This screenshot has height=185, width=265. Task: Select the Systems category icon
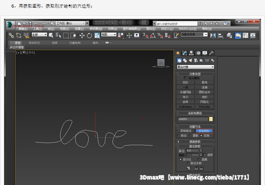pyautogui.click(x=213, y=61)
